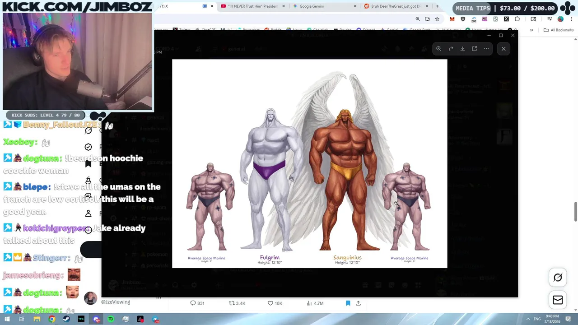
Task: Click the forward arrow in the image viewer toolbar
Action: coord(451,49)
